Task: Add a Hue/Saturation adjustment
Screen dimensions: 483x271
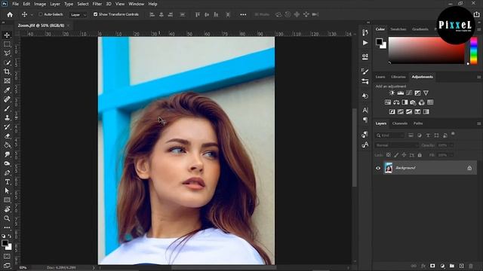Action: click(x=387, y=102)
